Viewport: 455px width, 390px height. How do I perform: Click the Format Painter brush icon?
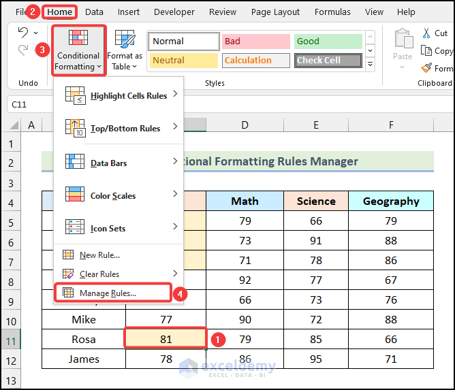click(x=426, y=68)
